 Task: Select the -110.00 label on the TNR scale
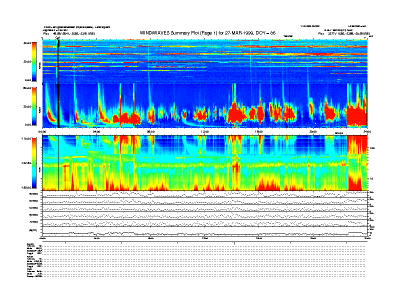point(26,138)
